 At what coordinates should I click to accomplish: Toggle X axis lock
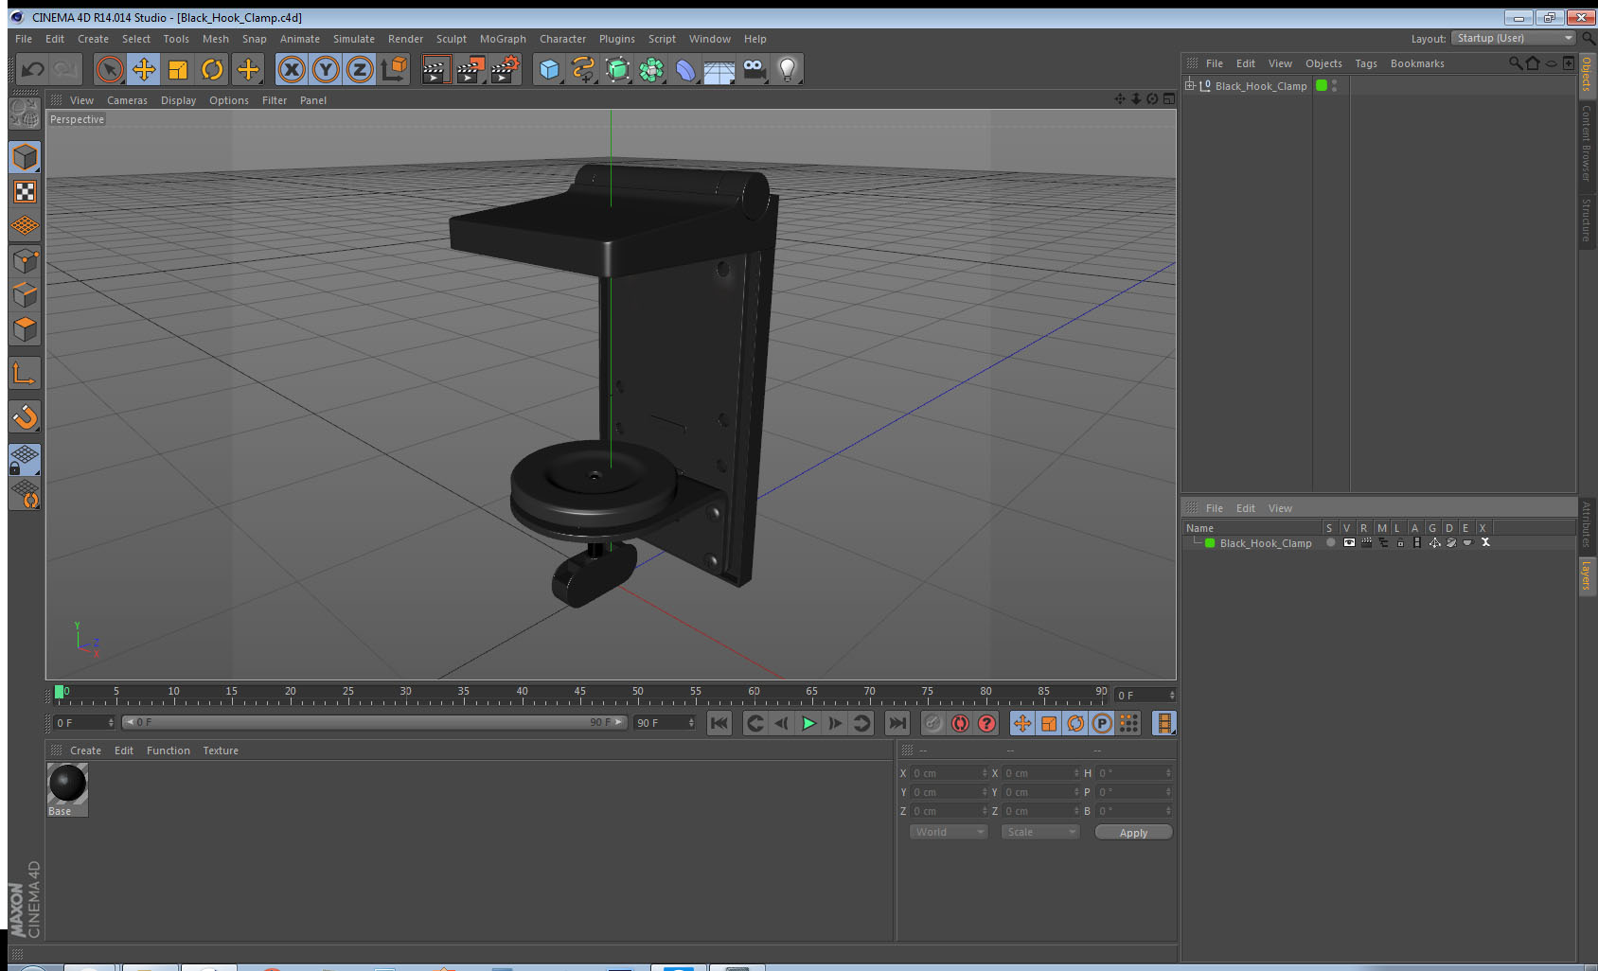point(292,69)
